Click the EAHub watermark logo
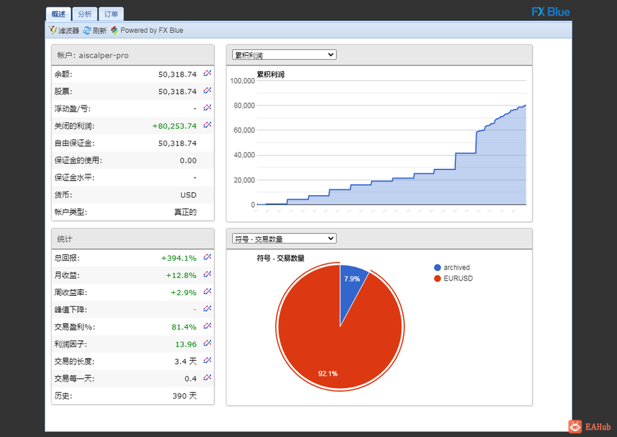Image resolution: width=617 pixels, height=437 pixels. pyautogui.click(x=590, y=427)
